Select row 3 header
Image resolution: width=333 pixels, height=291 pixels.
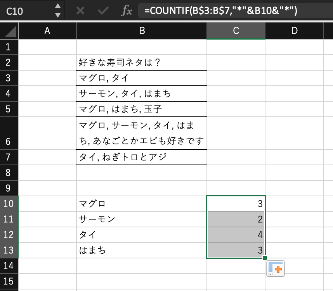pos(9,78)
